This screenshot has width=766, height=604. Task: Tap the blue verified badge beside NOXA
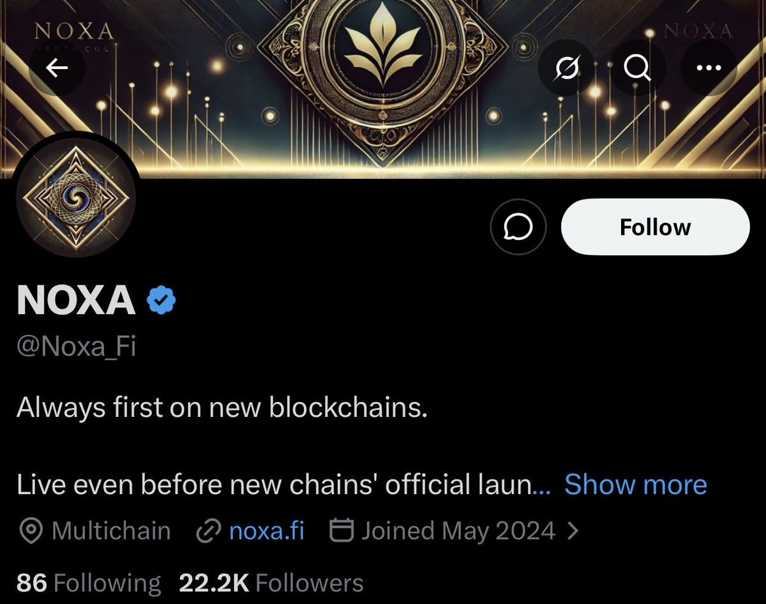(x=161, y=300)
